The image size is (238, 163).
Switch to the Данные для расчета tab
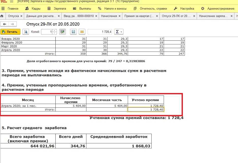(41, 16)
